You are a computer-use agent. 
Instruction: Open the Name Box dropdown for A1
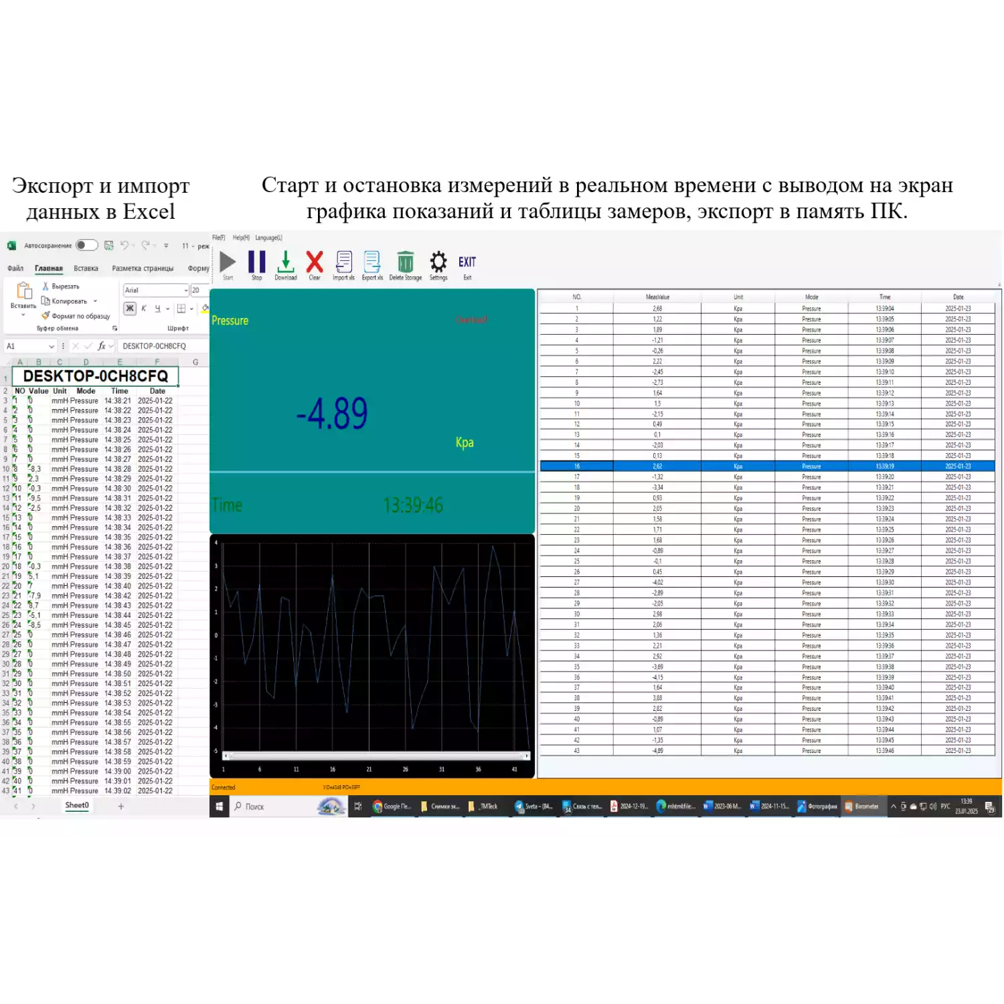click(51, 347)
